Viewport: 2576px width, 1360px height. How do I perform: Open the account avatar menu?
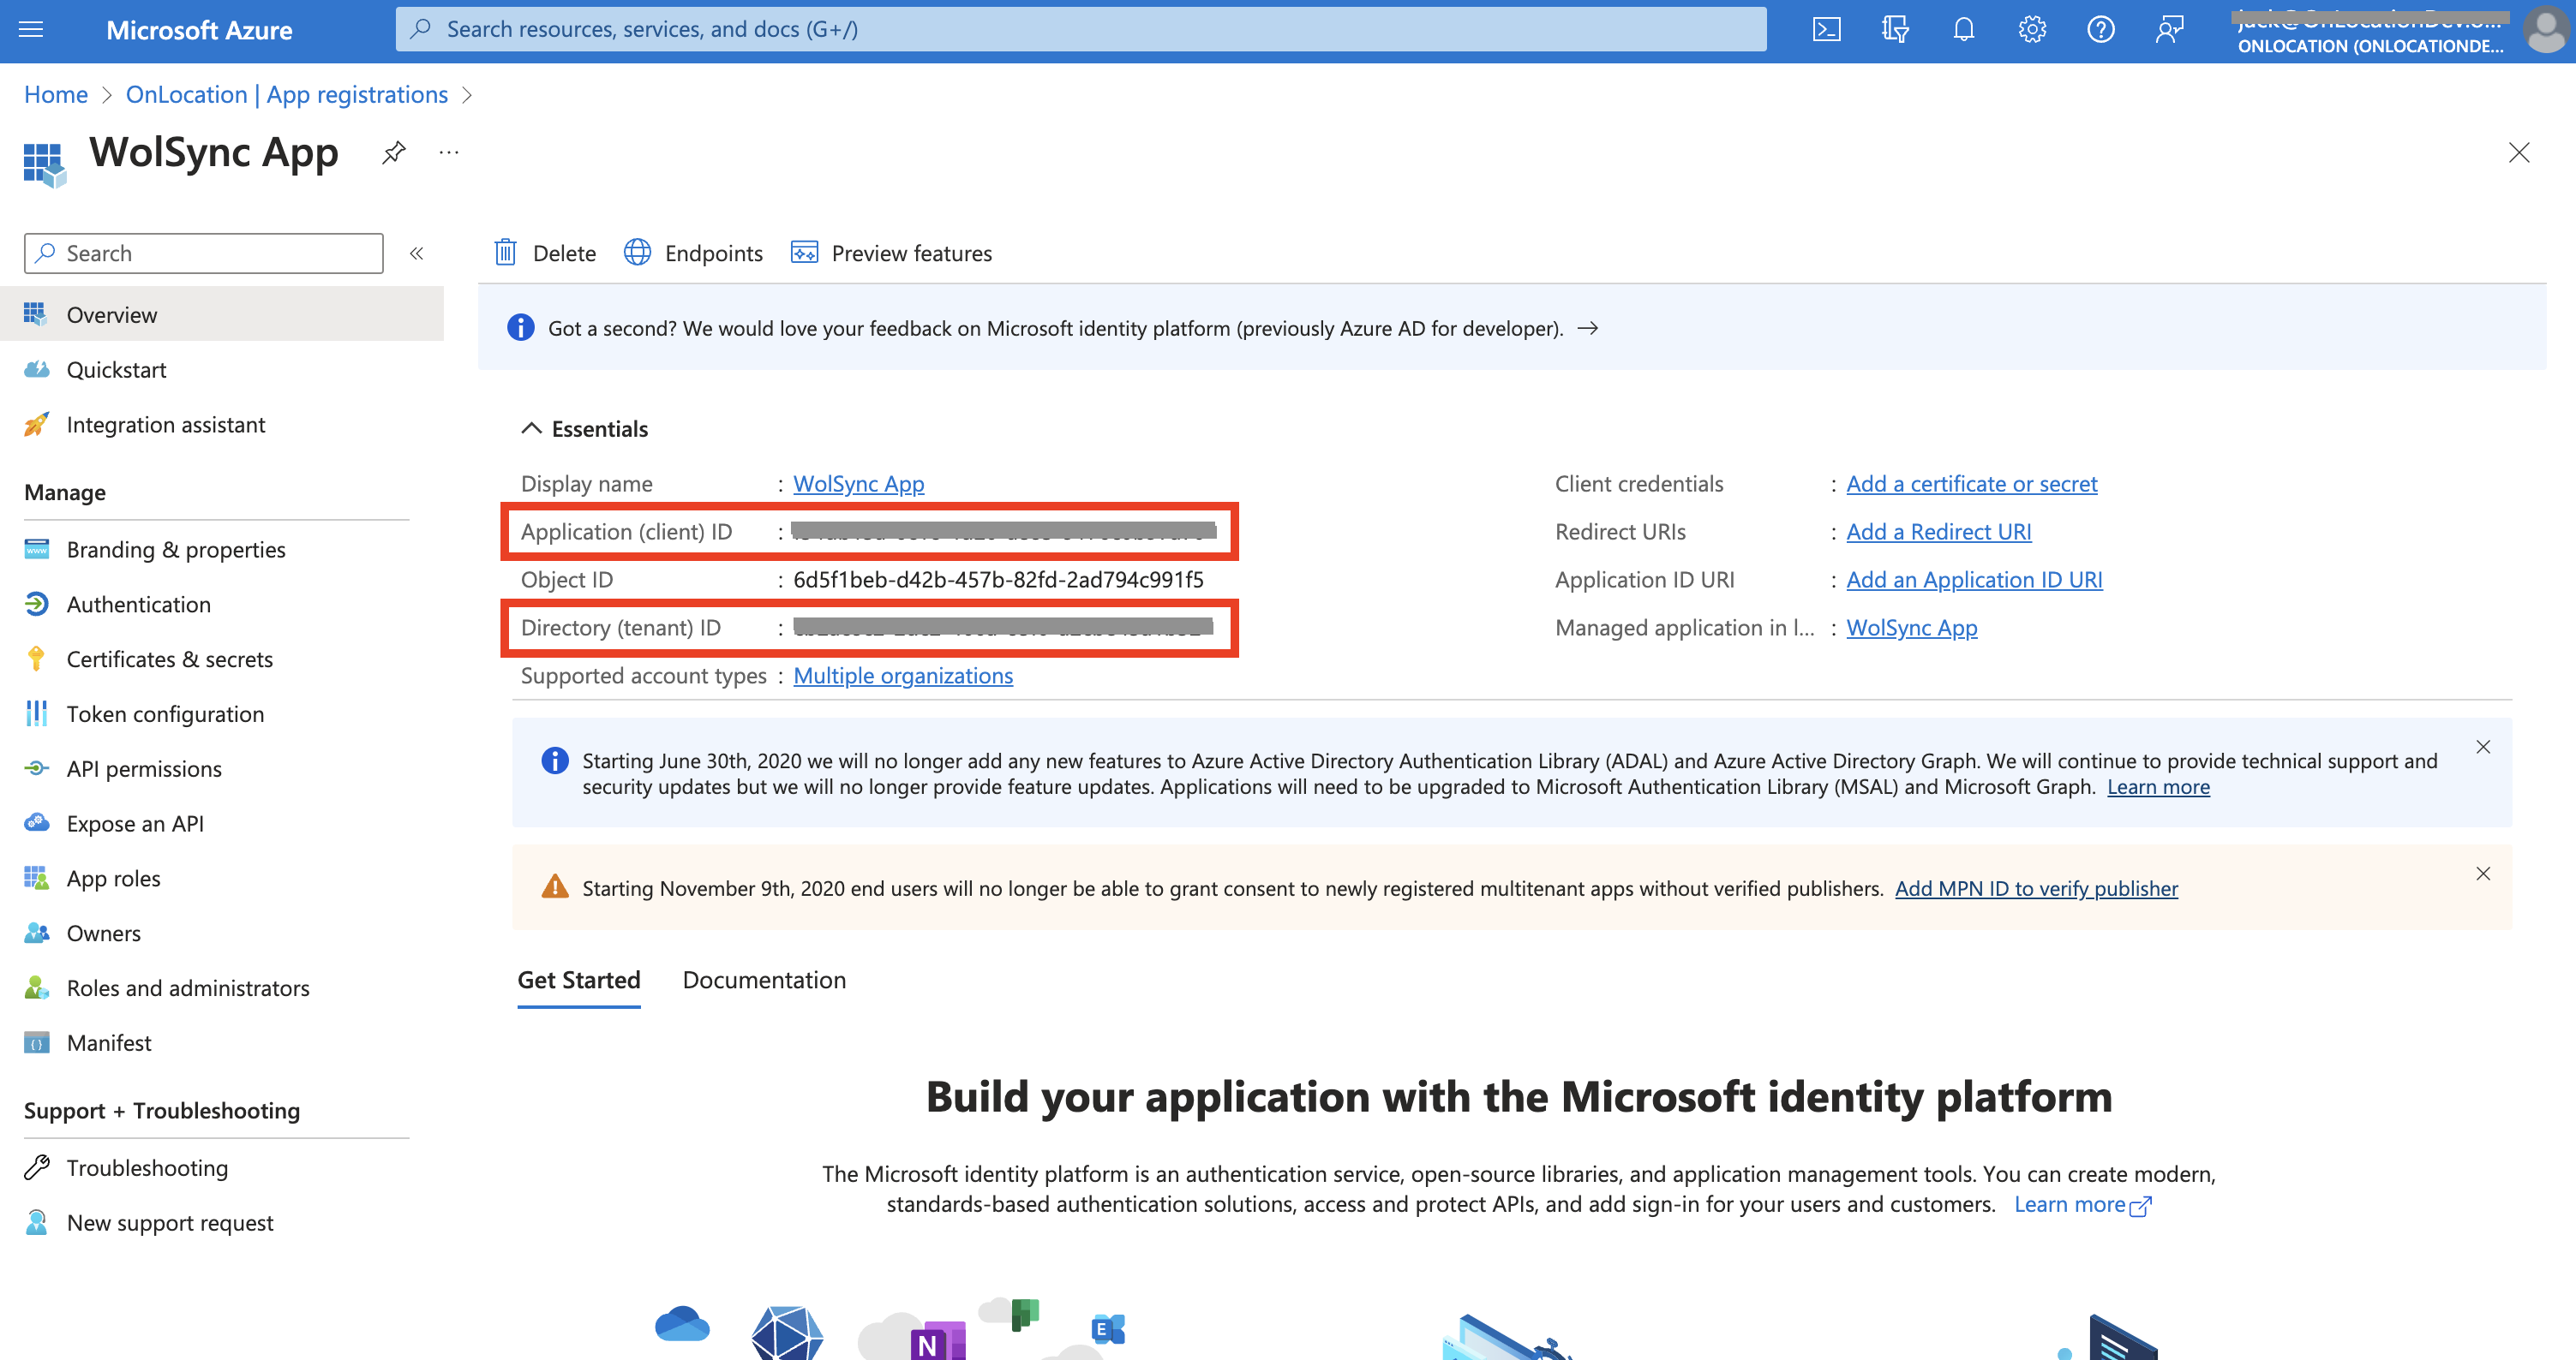point(2544,29)
